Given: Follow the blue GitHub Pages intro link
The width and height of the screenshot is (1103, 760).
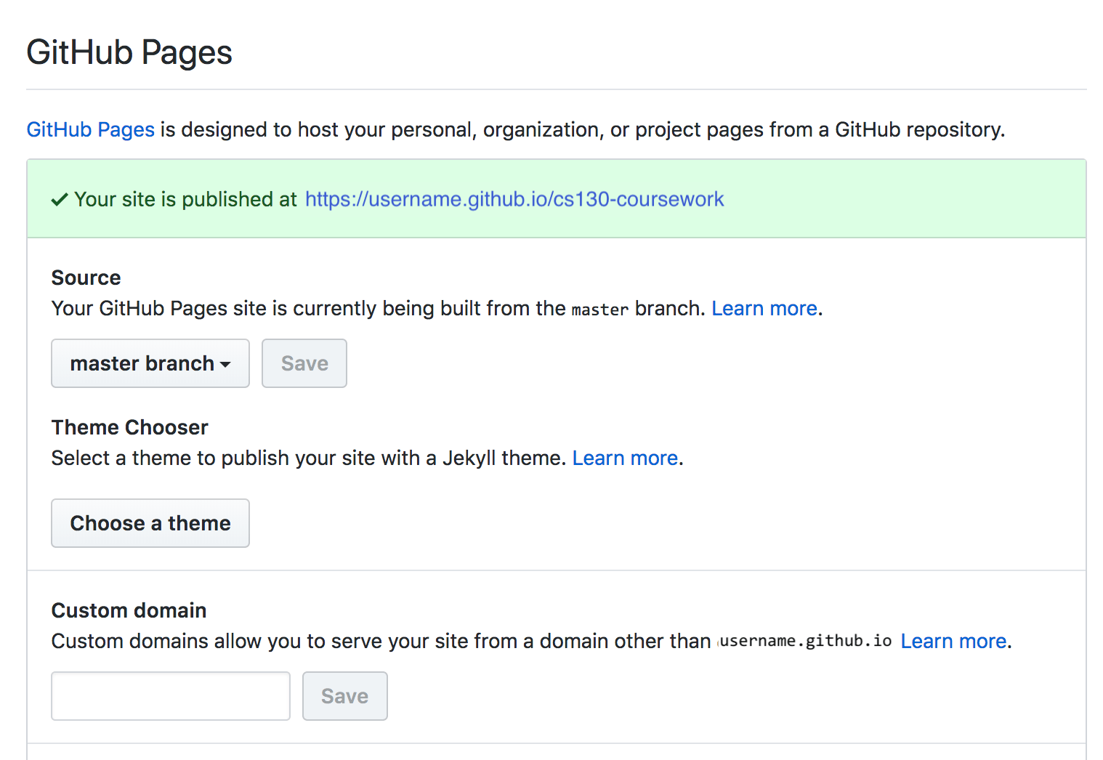Looking at the screenshot, I should (90, 129).
